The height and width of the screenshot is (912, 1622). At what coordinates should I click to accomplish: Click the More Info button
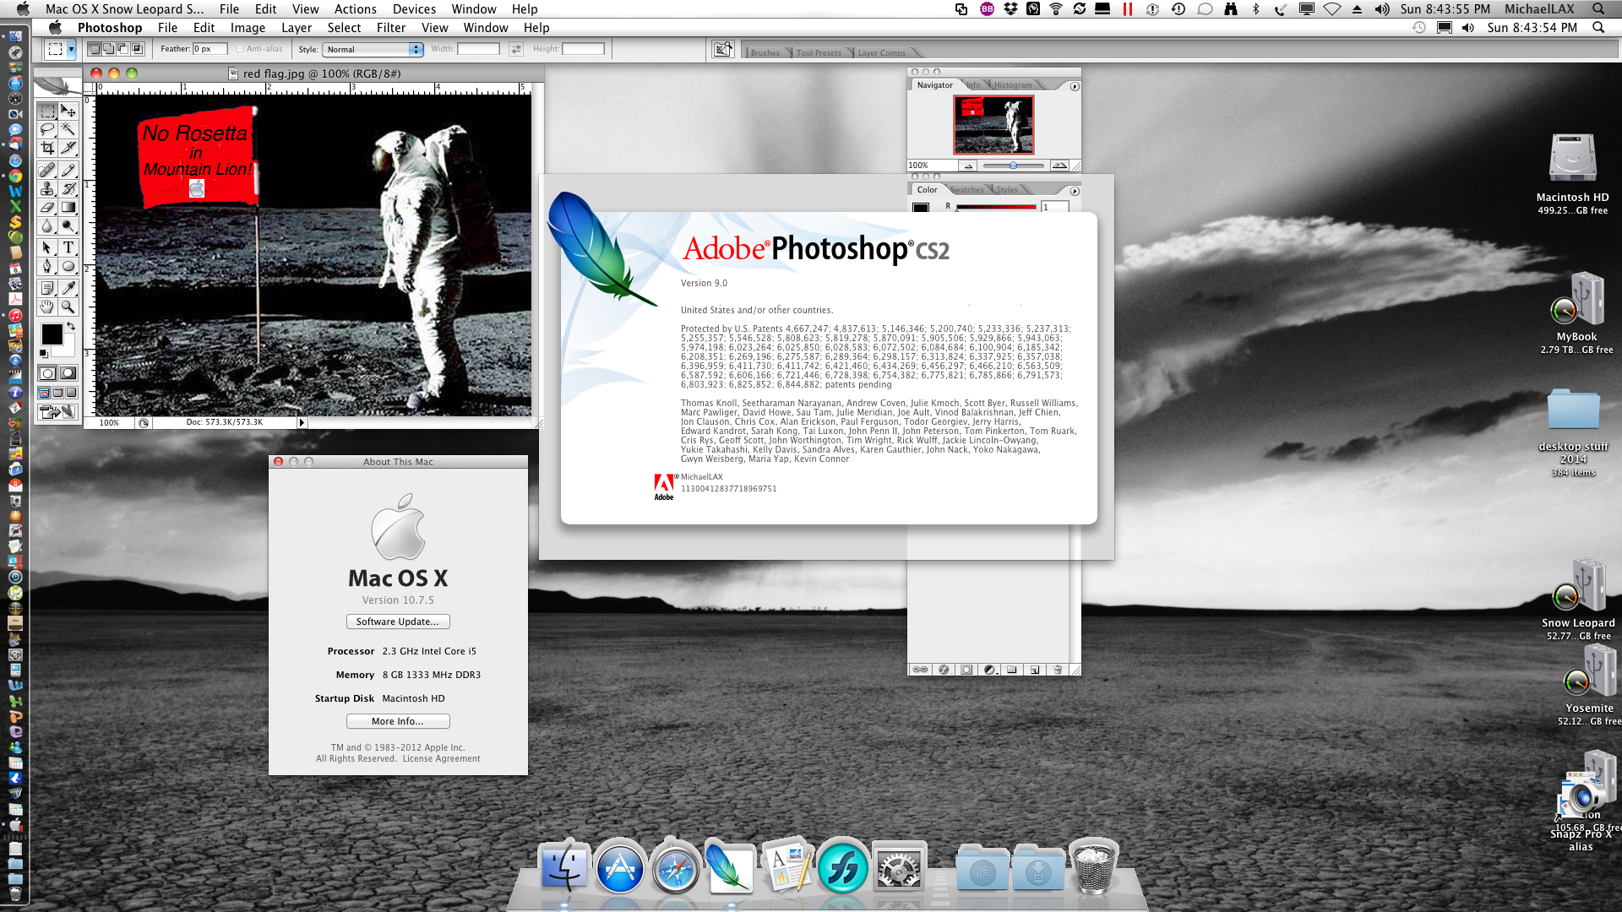pyautogui.click(x=398, y=721)
